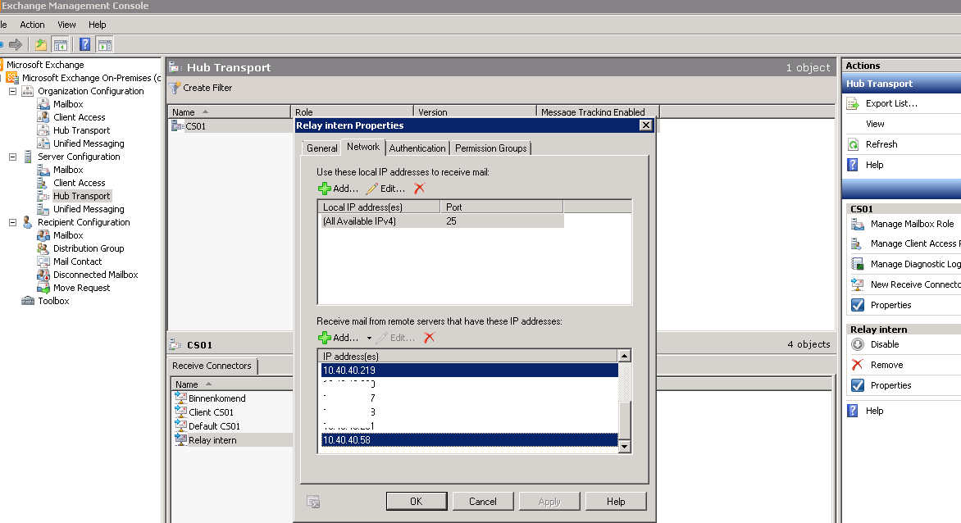Image resolution: width=961 pixels, height=523 pixels.
Task: Click the View action in Actions pane
Action: click(875, 124)
